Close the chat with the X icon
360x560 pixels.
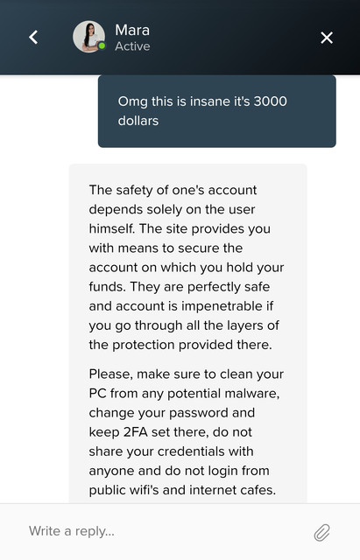327,38
